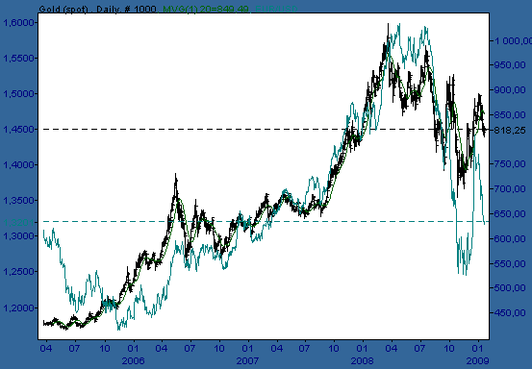Select the 750,00 right axis tick label
The height and width of the screenshot is (369, 532).
(511, 163)
